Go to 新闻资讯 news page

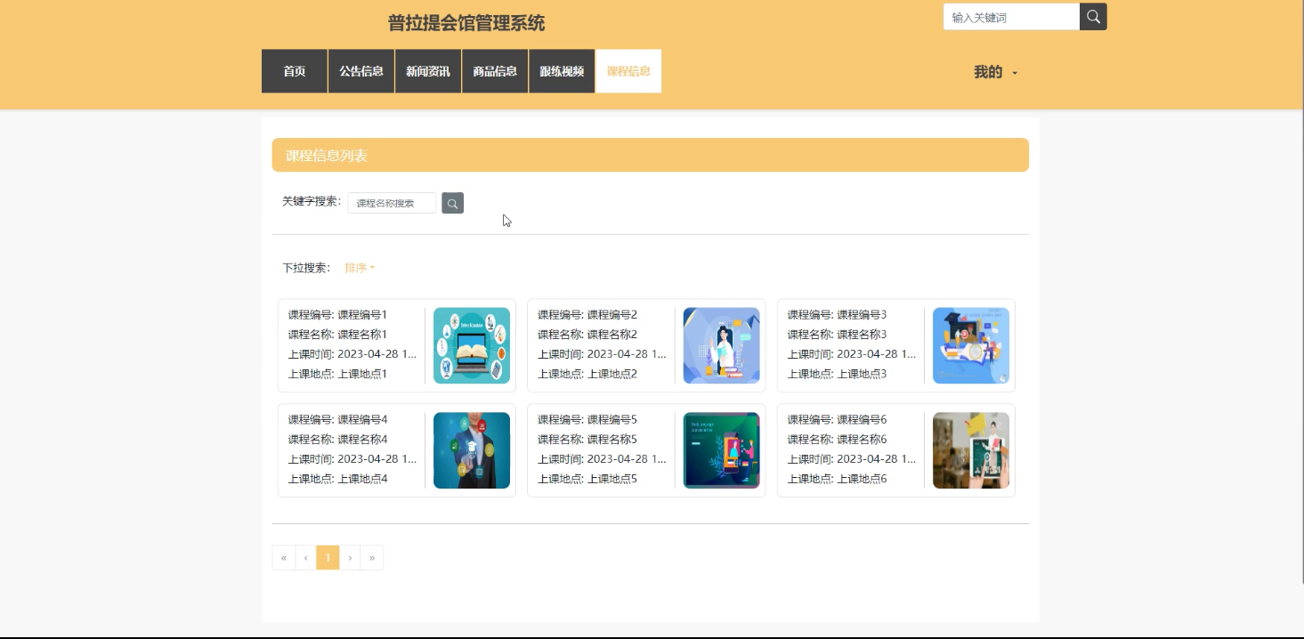(427, 71)
